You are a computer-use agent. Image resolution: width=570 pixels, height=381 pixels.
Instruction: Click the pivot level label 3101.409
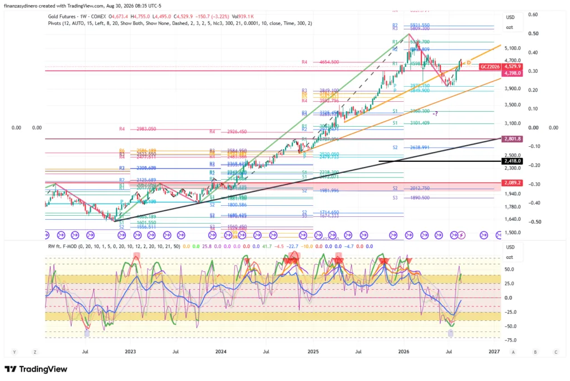pos(420,123)
